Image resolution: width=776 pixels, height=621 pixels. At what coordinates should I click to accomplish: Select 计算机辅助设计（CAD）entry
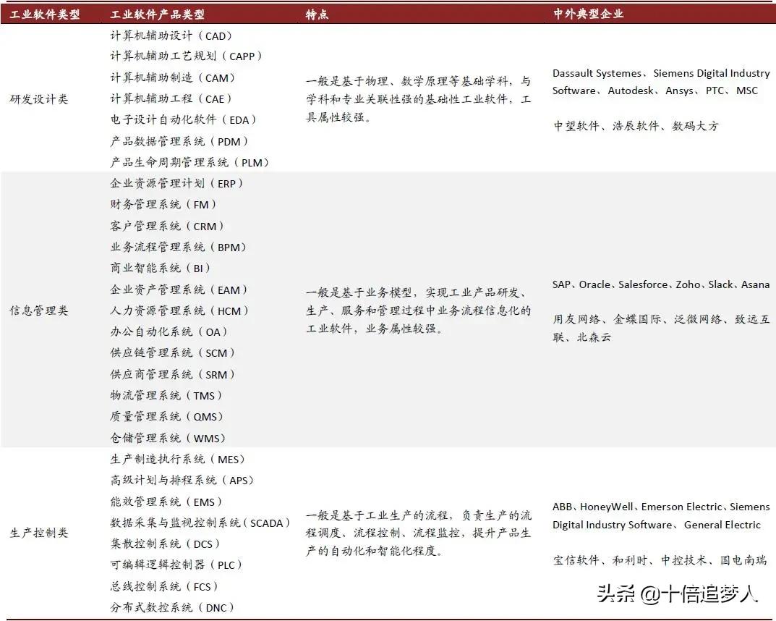click(171, 35)
